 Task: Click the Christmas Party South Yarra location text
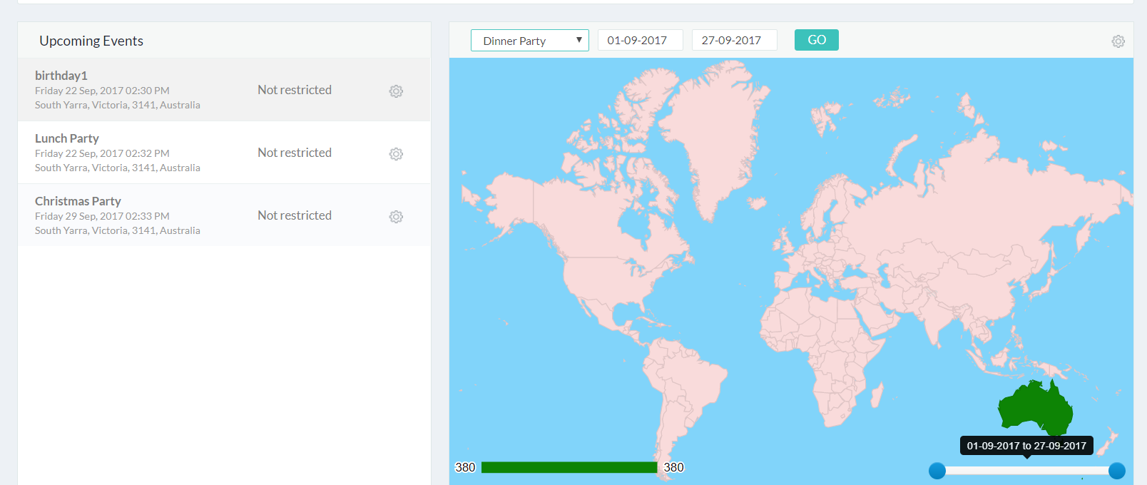point(118,230)
